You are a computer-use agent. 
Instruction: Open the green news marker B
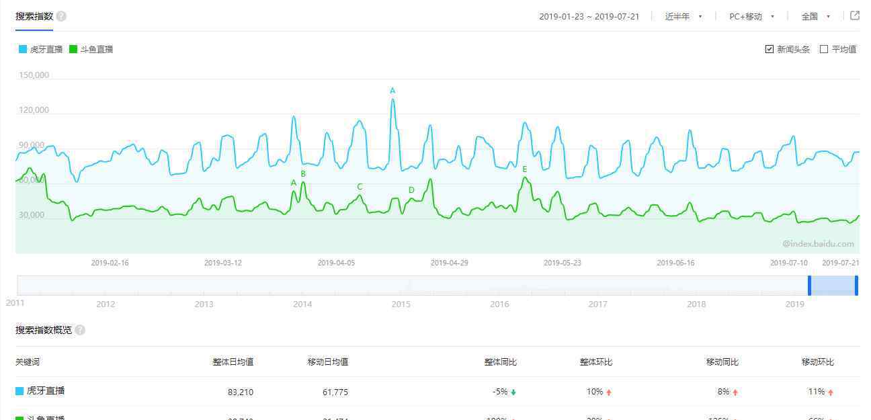303,174
